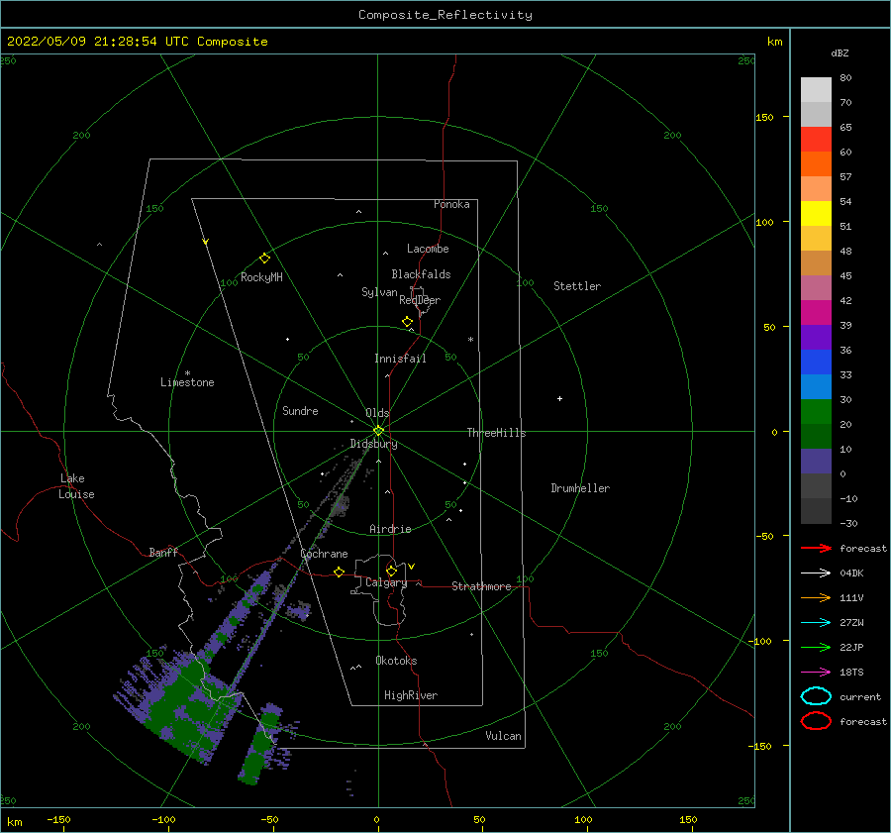Click the RockyMH label
The image size is (891, 833).
[x=261, y=277]
